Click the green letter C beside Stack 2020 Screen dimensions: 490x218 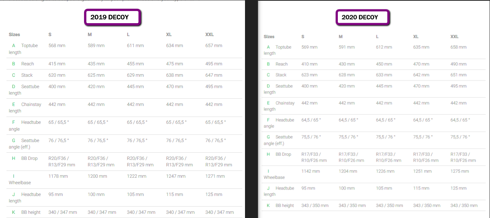pyautogui.click(x=268, y=75)
